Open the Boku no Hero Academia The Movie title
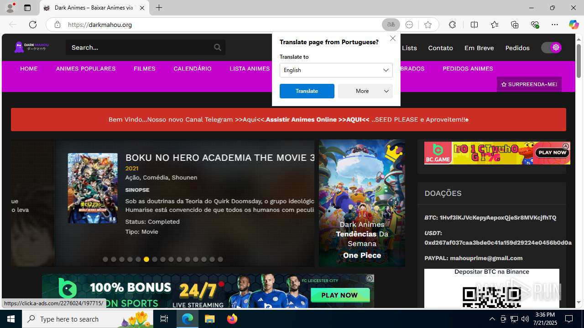The width and height of the screenshot is (584, 328). [x=220, y=158]
